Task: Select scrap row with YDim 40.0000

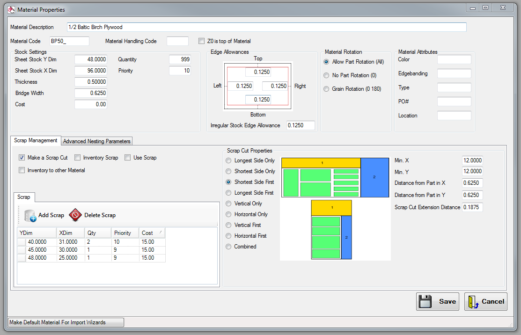Action: pyautogui.click(x=91, y=242)
